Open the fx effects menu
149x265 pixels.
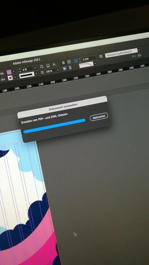click(x=54, y=64)
